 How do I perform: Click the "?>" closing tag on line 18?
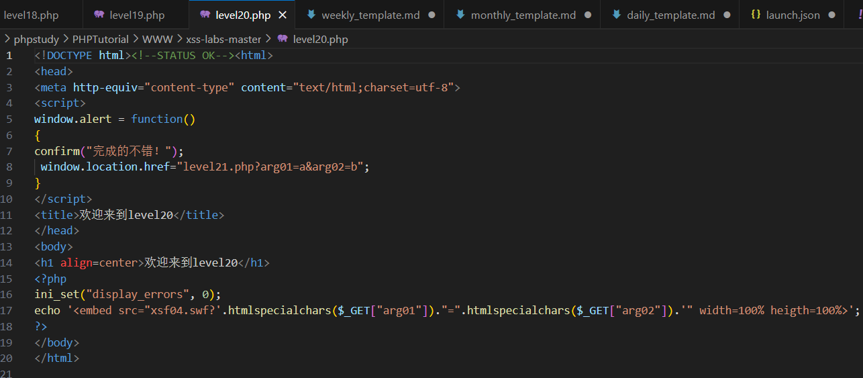41,326
